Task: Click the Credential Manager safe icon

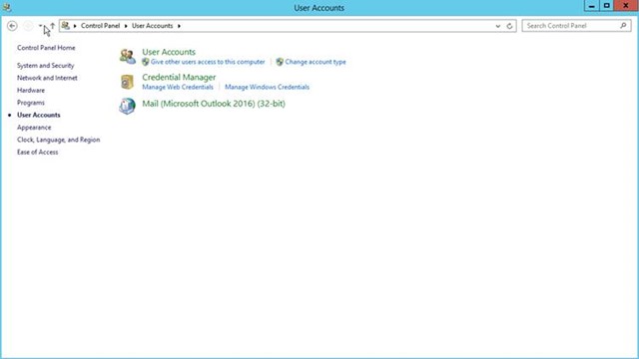Action: pyautogui.click(x=127, y=82)
